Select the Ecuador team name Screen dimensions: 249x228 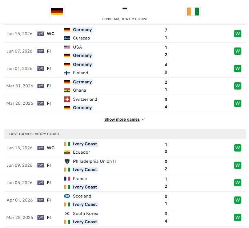pyautogui.click(x=81, y=152)
